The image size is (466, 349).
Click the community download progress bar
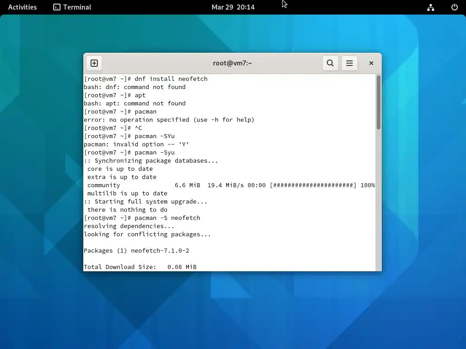click(x=313, y=185)
